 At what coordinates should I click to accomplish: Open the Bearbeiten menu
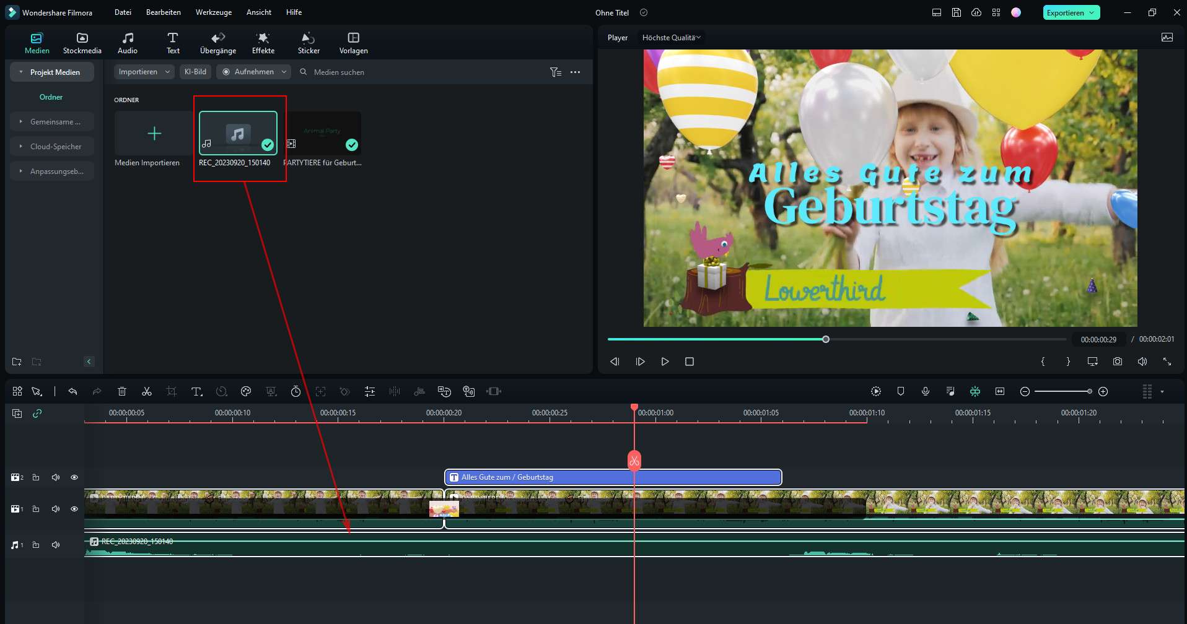pyautogui.click(x=164, y=12)
